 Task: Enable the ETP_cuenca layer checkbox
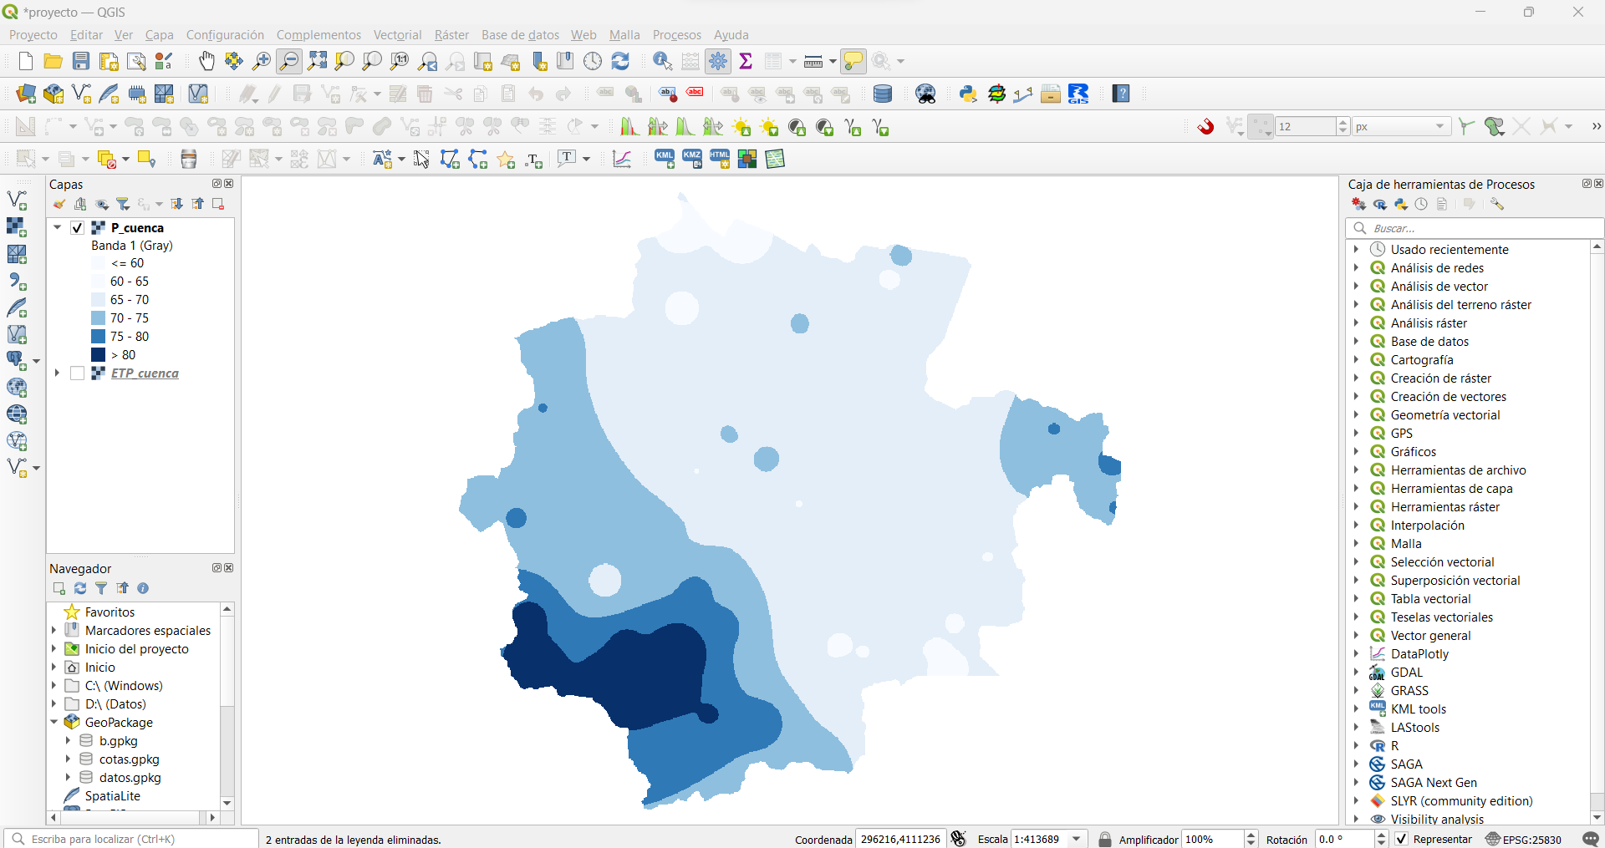[x=77, y=373]
